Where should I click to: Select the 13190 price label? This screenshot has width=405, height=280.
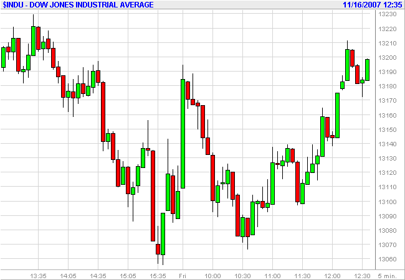tap(387, 72)
